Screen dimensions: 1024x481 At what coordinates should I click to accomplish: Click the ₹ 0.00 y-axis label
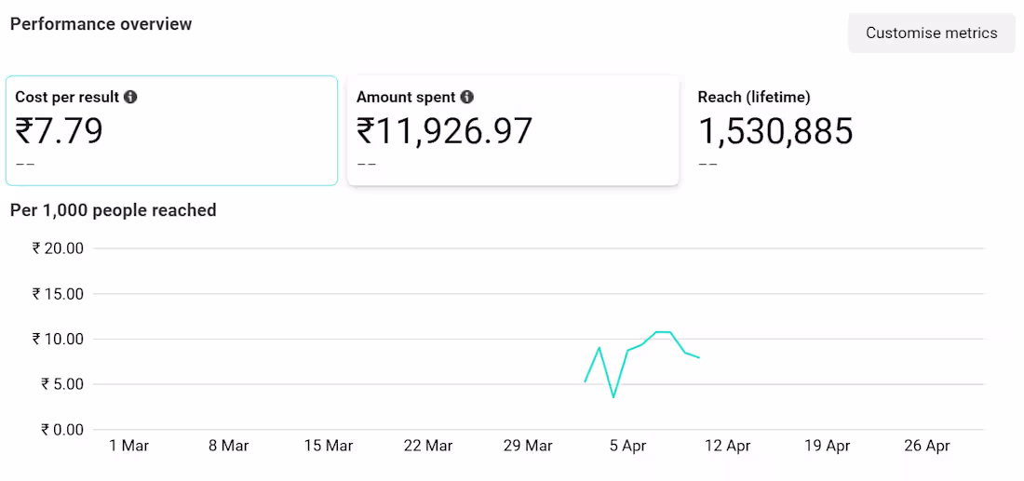point(61,430)
